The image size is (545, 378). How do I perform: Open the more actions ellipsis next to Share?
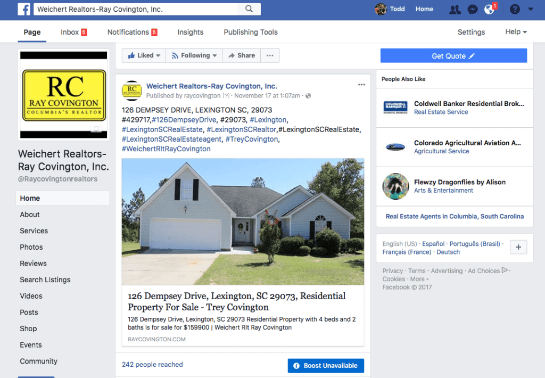270,56
